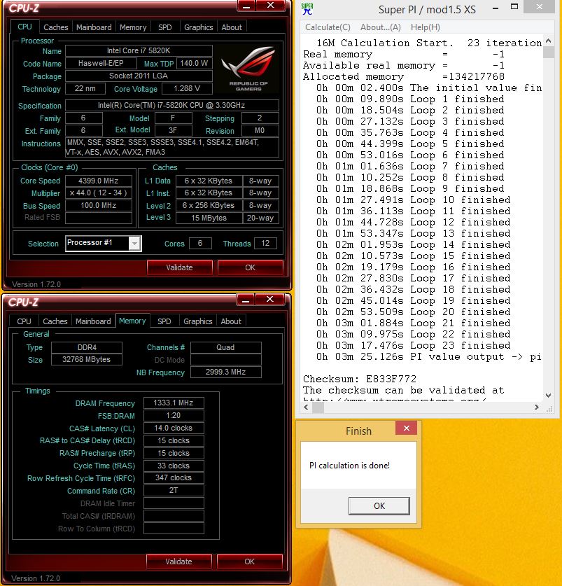
Task: Open Graphics tab in bottom CPU-Z window
Action: coord(197,321)
